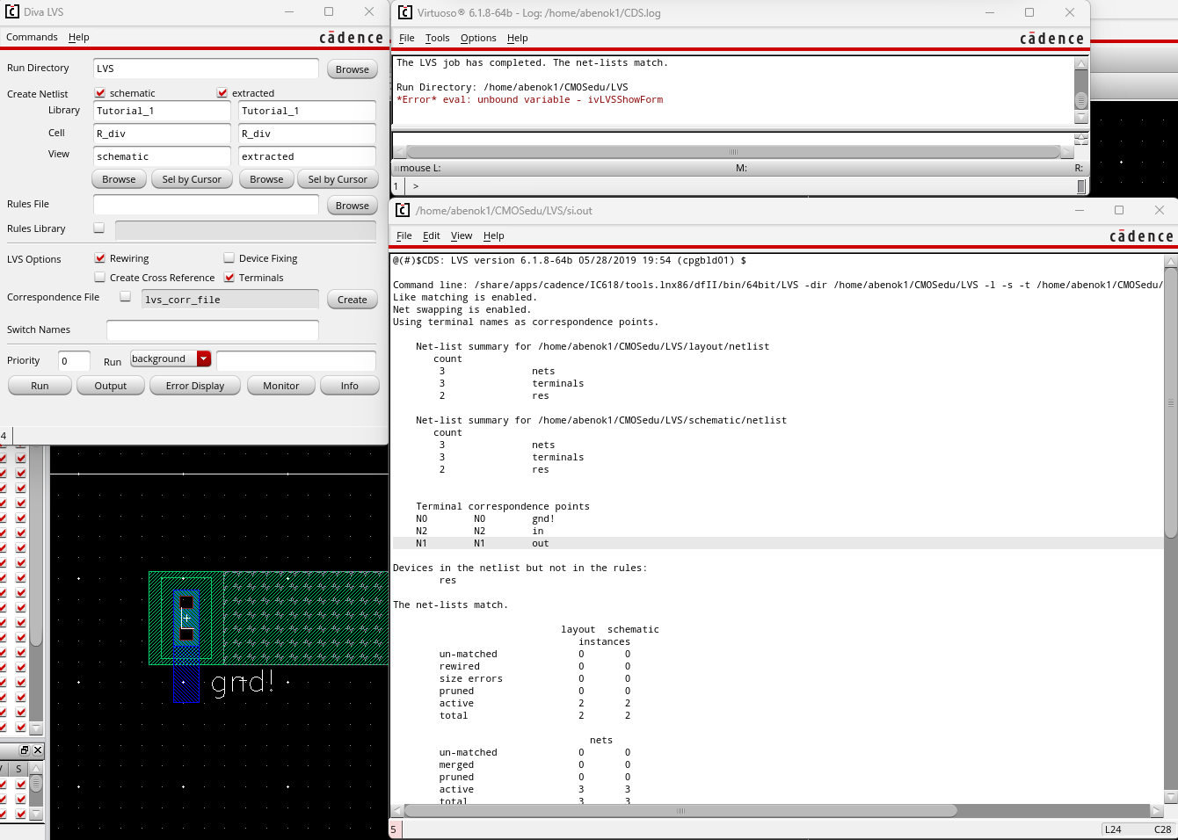Screen dimensions: 1178x840
Task: Browse for Run Directory
Action: 353,69
